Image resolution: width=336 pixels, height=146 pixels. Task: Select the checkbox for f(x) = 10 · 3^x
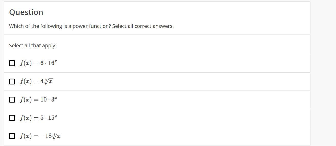click(12, 99)
